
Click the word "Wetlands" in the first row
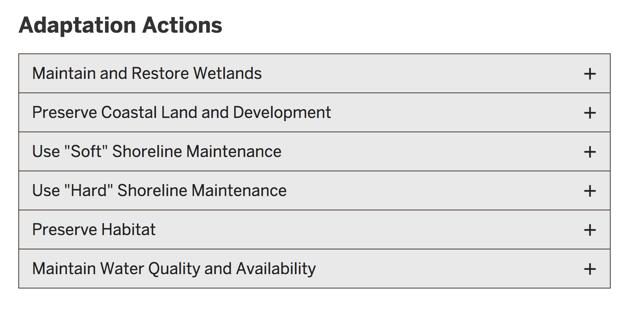(227, 73)
